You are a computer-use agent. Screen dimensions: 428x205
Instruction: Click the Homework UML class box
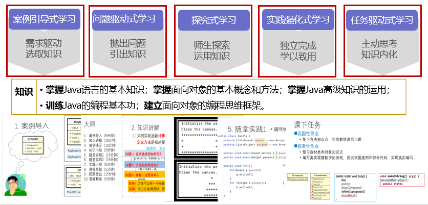click(298, 177)
